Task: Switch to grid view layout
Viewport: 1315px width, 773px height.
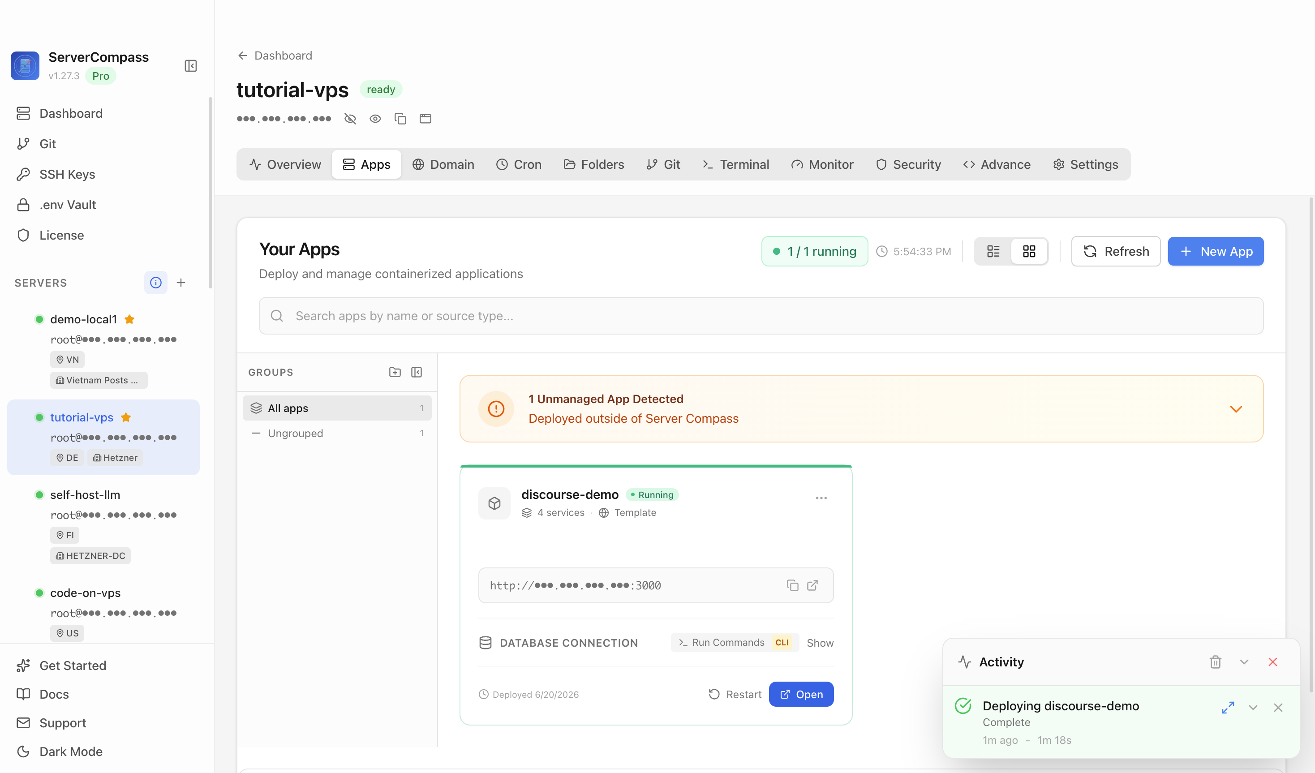Action: 1029,251
